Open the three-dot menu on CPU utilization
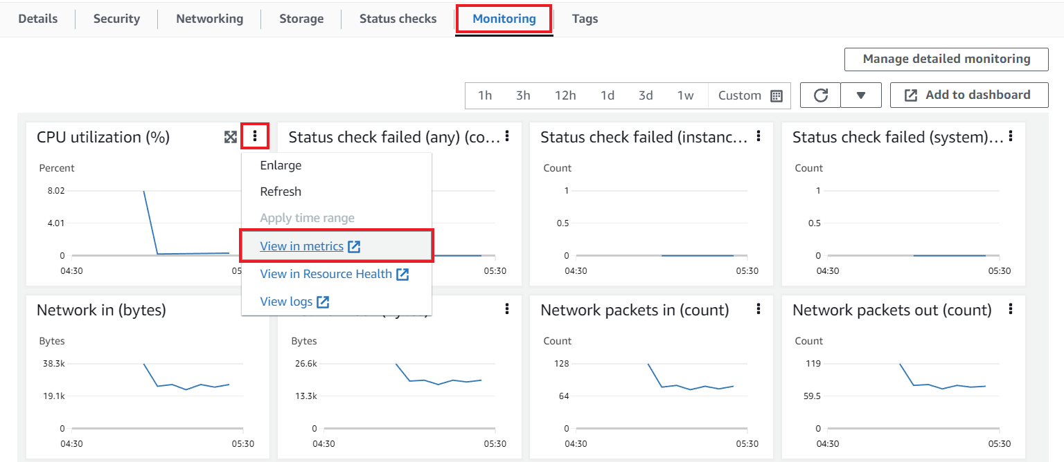Viewport: 1064px width, 462px height. 255,136
